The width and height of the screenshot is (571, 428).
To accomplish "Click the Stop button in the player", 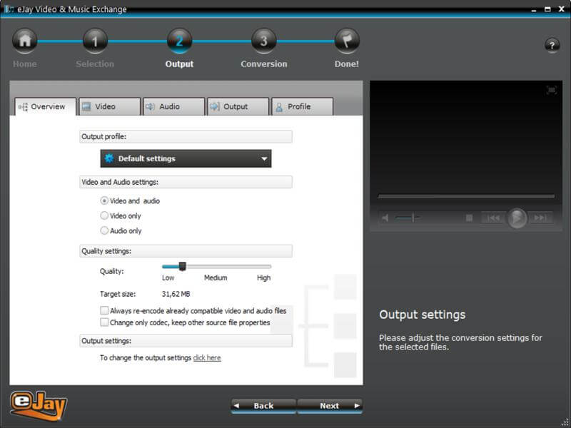I will pyautogui.click(x=468, y=218).
